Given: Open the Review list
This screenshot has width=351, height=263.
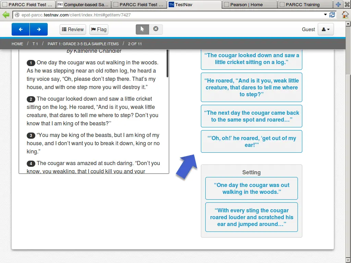Looking at the screenshot, I should 73,29.
